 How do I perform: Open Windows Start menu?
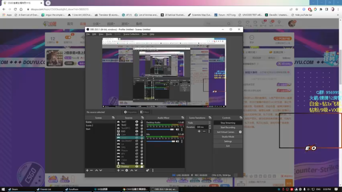(3, 189)
